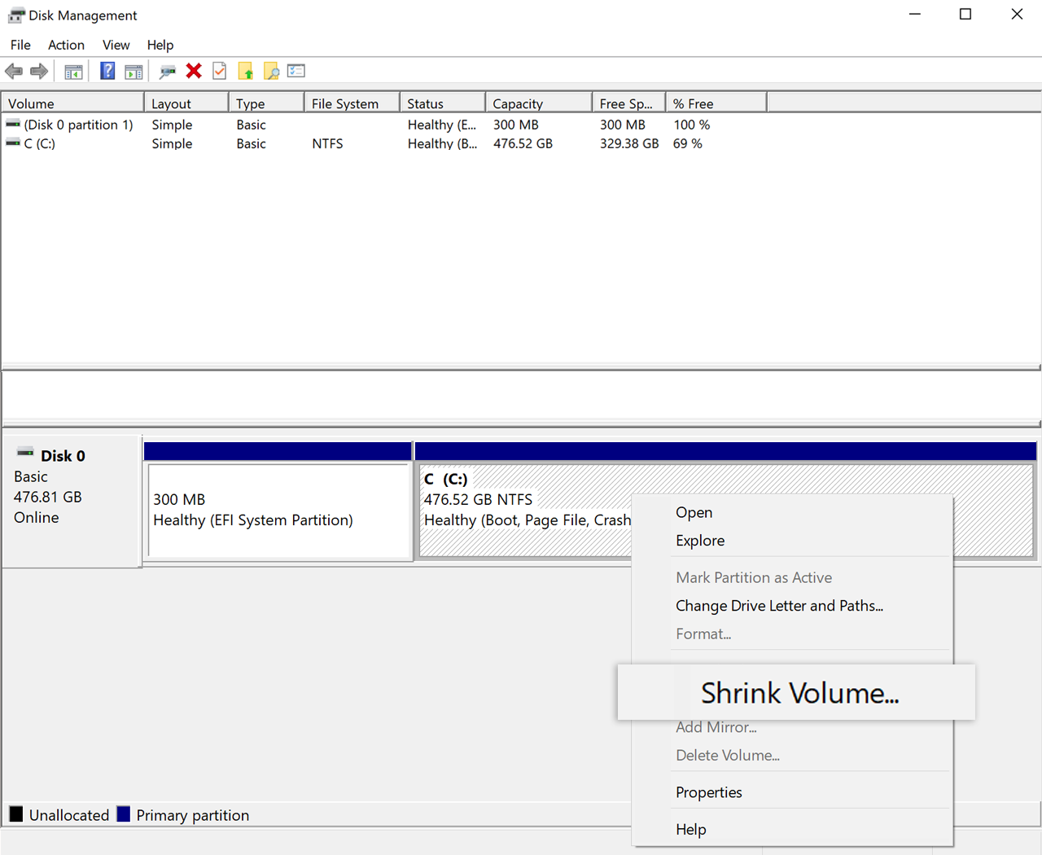Sort list by Capacity column header
Viewport: 1042px width, 855px height.
click(537, 103)
